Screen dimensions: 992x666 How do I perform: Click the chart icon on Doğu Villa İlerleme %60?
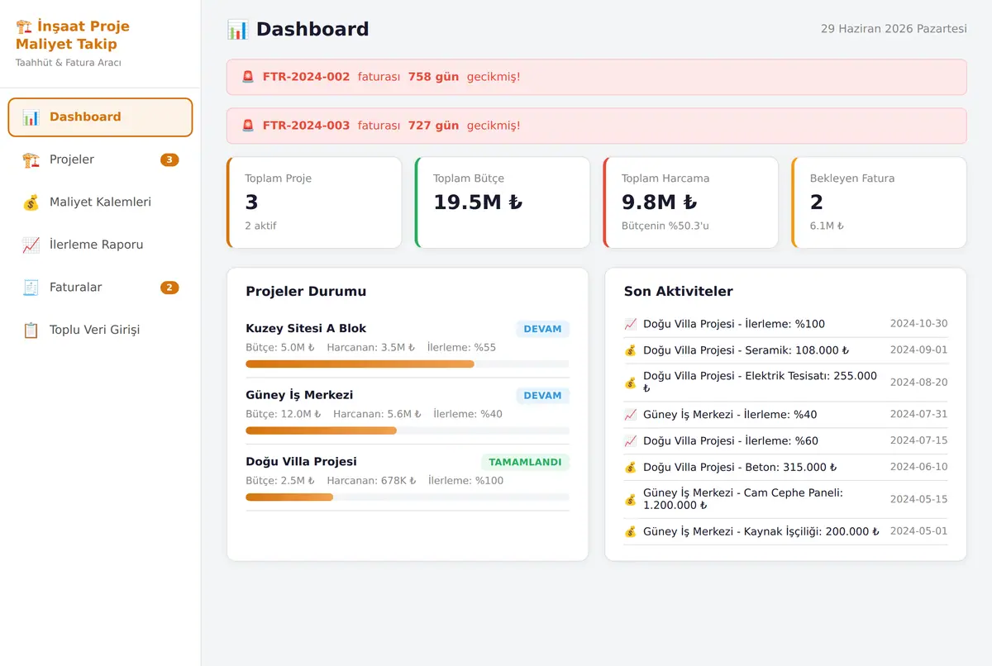coord(631,441)
